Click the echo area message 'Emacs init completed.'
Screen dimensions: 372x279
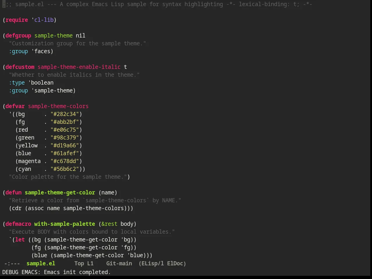[x=77, y=272]
